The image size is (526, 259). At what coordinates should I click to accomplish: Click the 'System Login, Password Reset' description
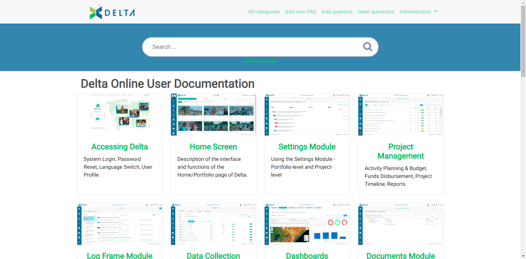(x=118, y=167)
